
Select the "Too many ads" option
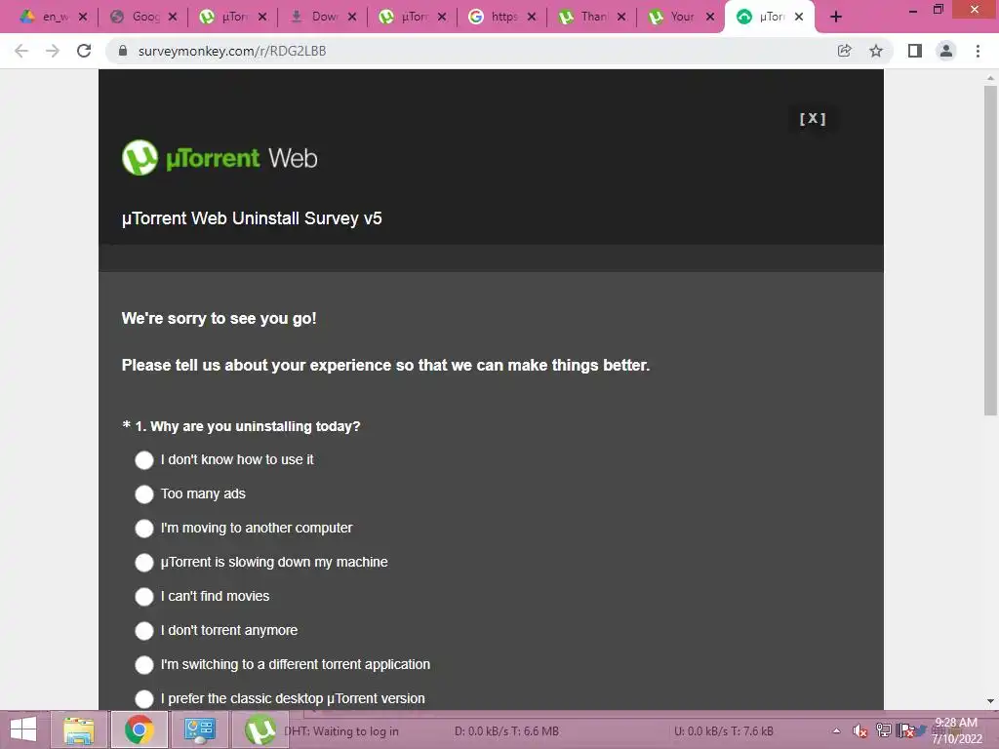point(144,494)
